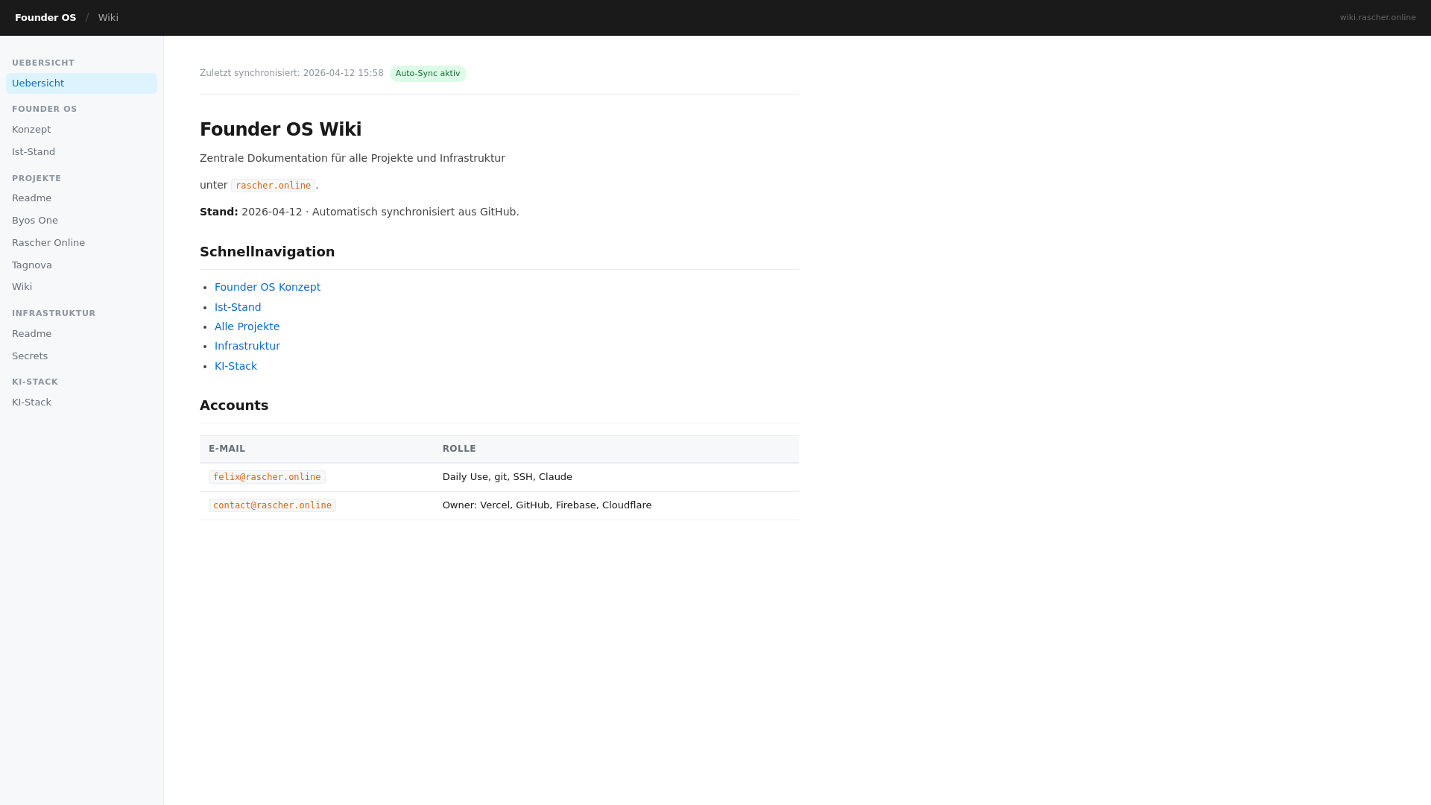Open the Ist-Stand sidebar entry

click(x=81, y=152)
